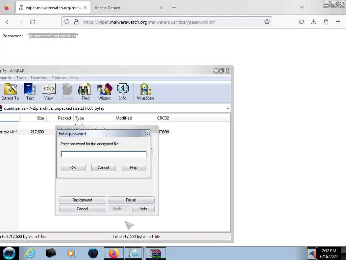Click the taskbar clock showing 2:32 PM
346x260 pixels.
pos(329,251)
